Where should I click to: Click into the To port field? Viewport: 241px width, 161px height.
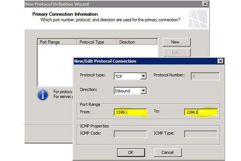[201, 112]
